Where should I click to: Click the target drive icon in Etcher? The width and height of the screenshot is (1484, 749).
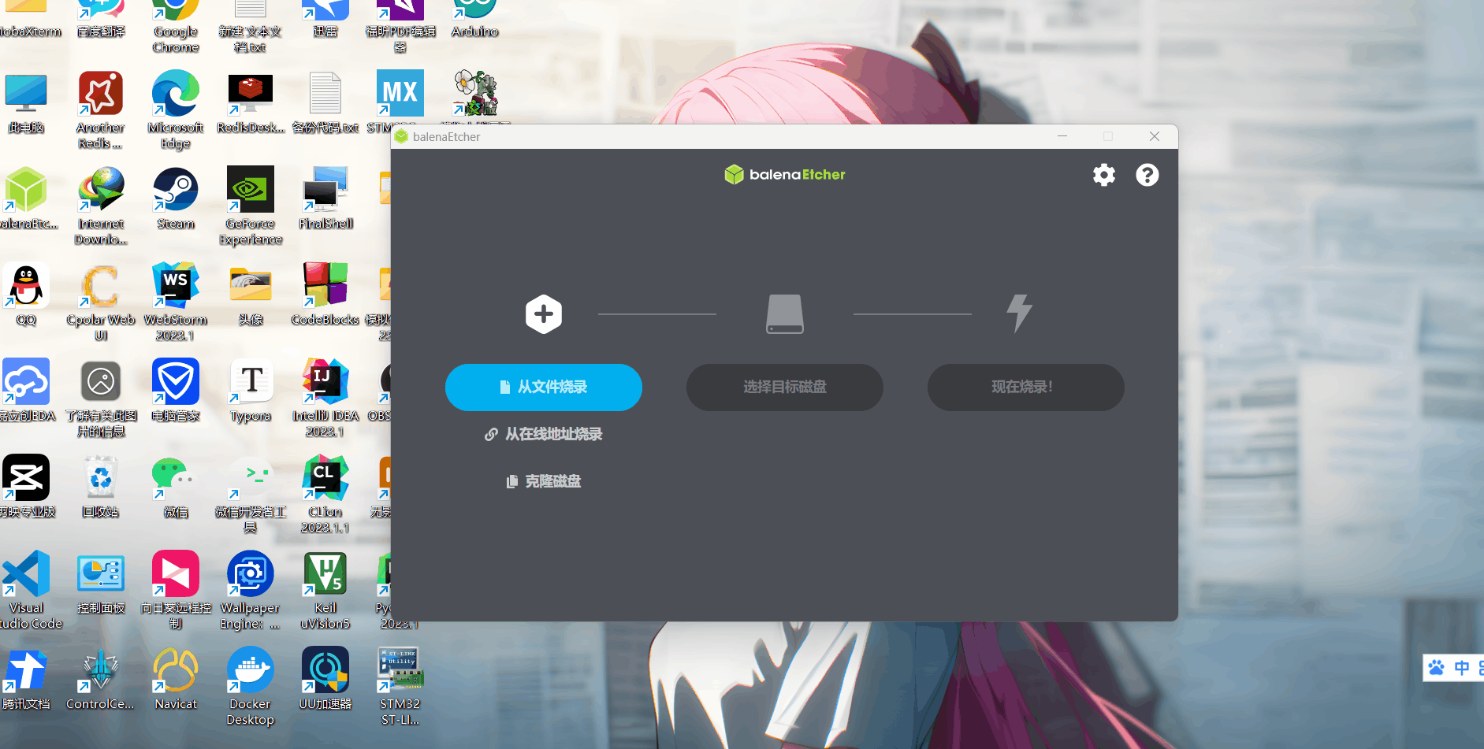(x=785, y=314)
